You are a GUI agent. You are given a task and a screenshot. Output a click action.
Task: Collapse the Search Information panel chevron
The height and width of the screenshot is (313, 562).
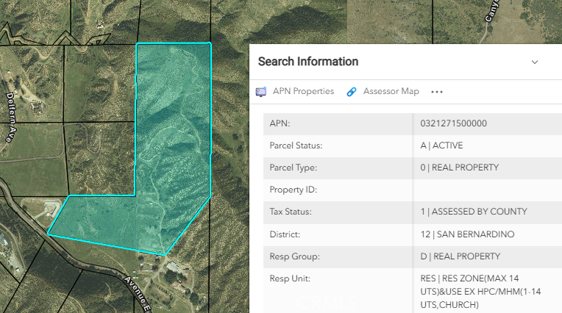coord(535,62)
